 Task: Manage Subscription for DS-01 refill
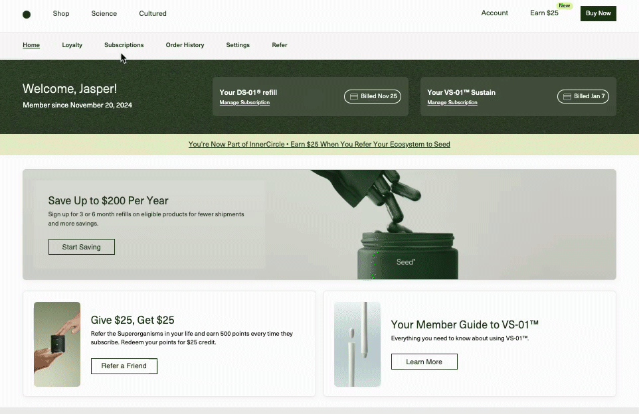click(x=244, y=103)
